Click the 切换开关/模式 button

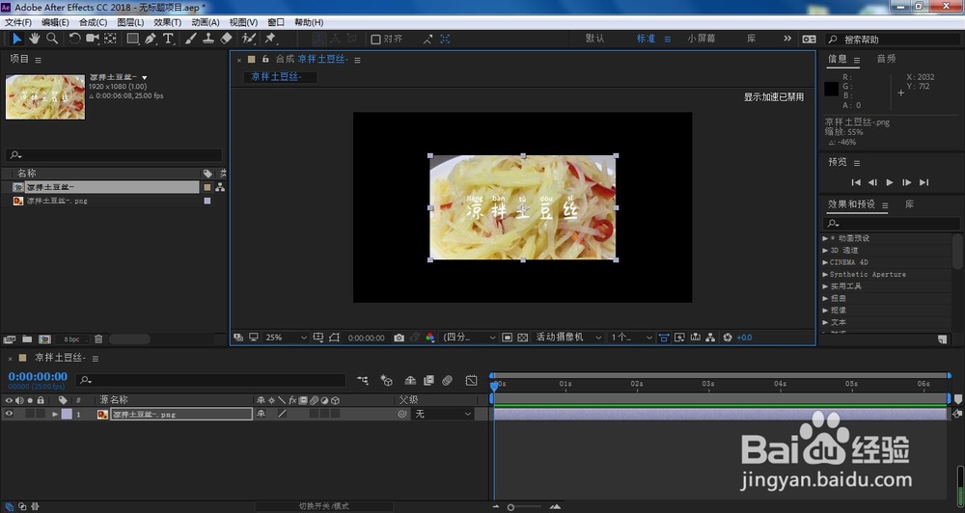point(324,506)
